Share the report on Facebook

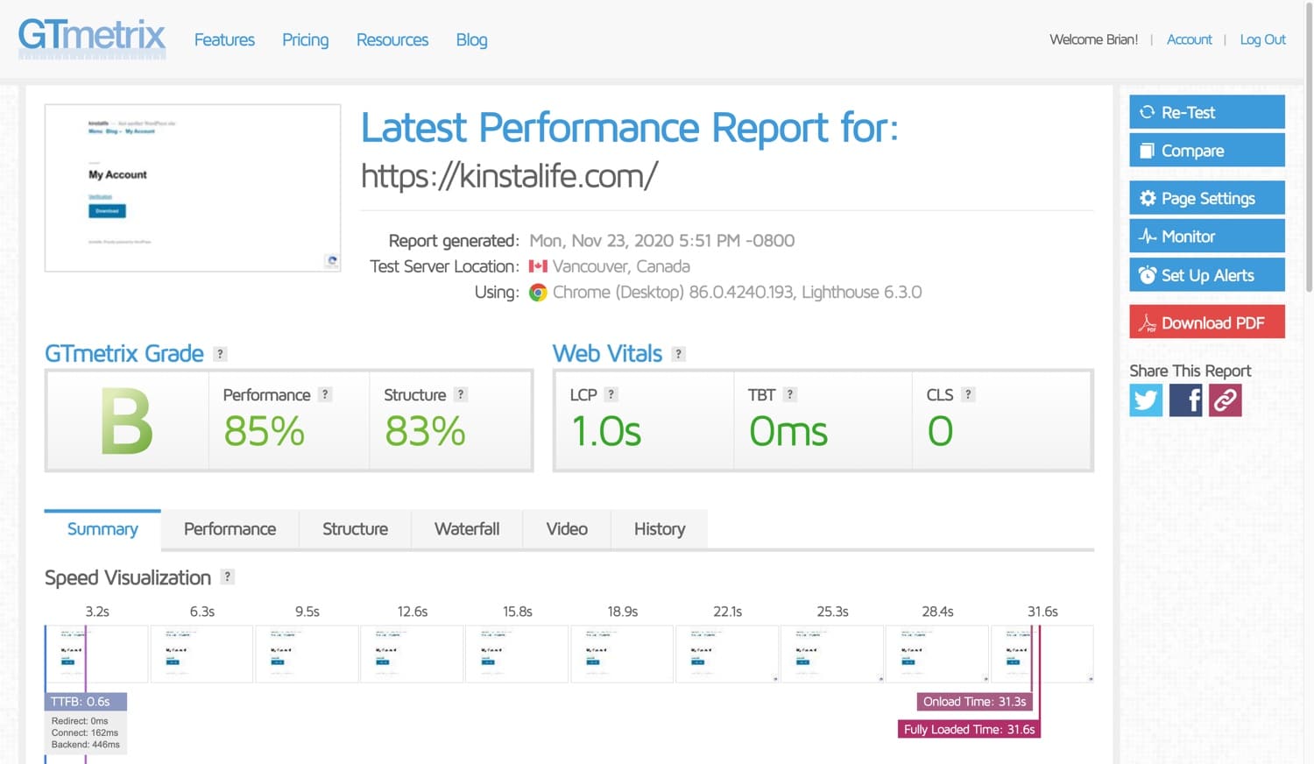1185,400
